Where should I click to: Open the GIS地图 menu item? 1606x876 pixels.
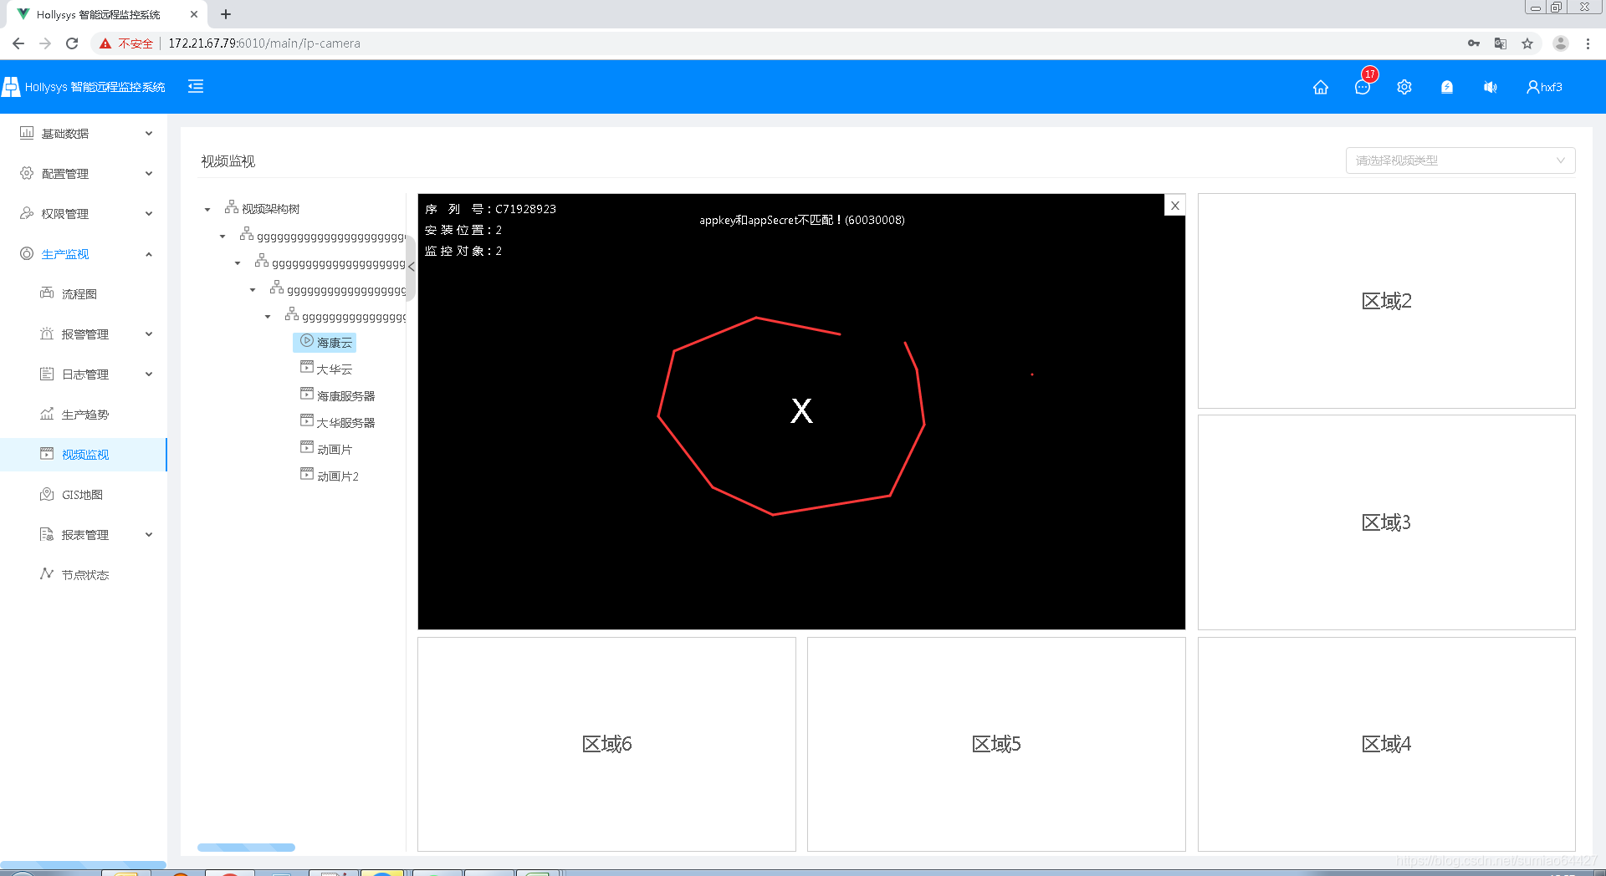pos(84,495)
